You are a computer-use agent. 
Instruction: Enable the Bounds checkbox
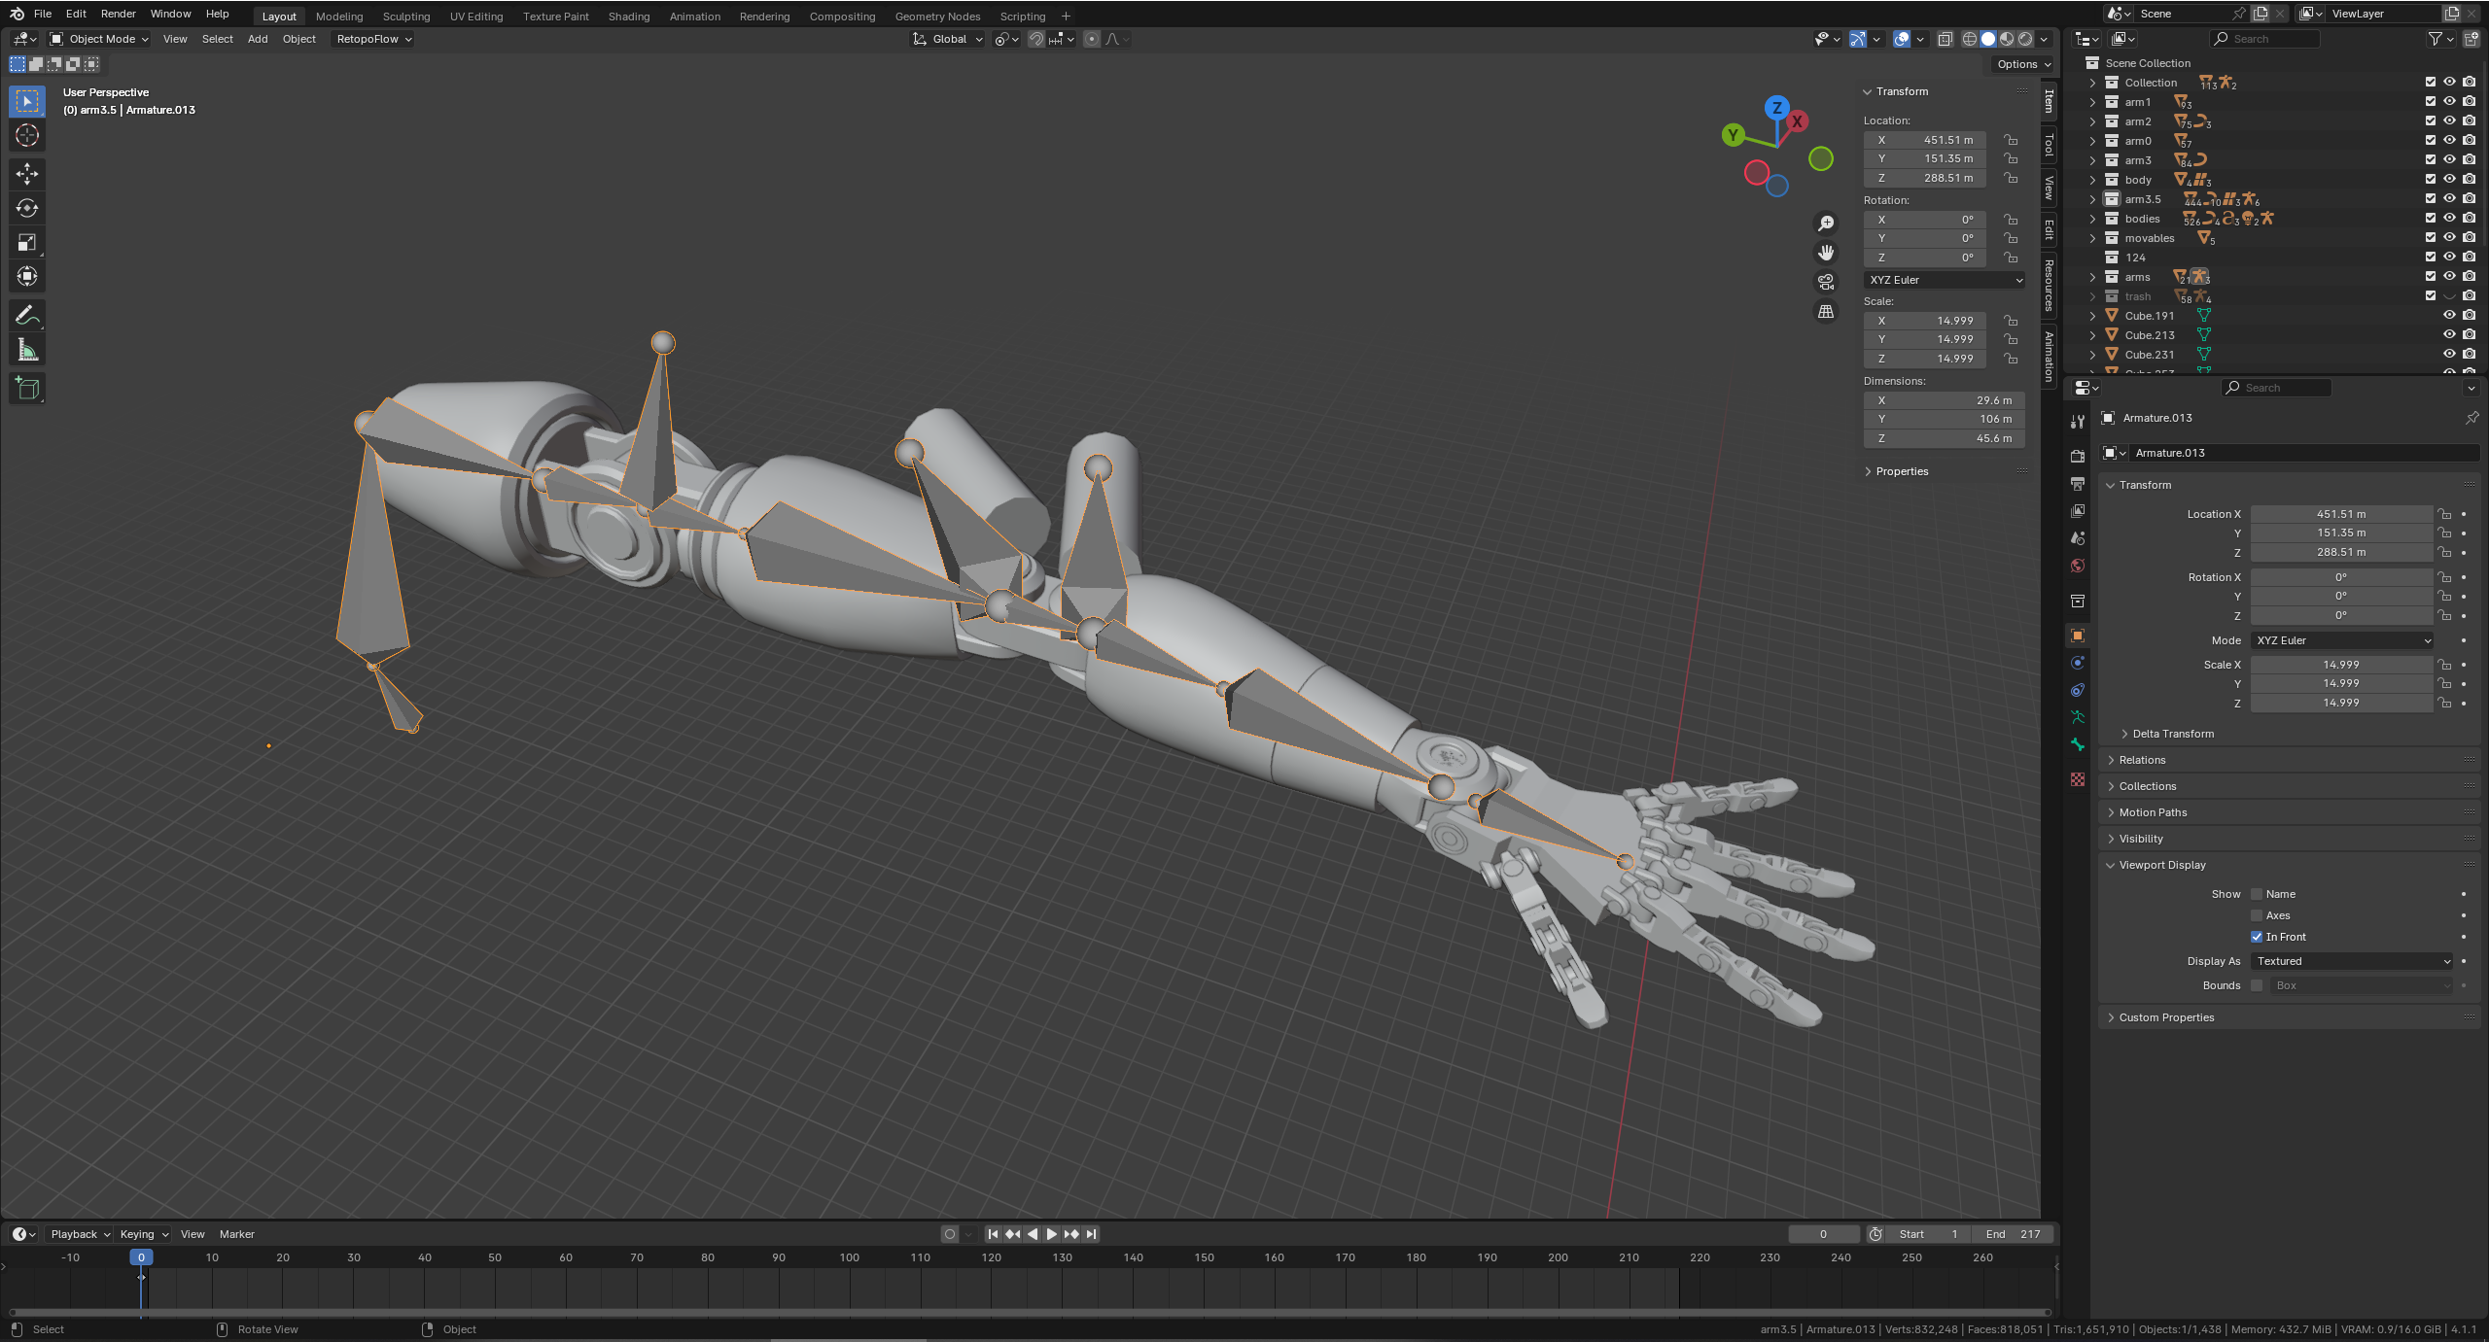tap(2257, 985)
